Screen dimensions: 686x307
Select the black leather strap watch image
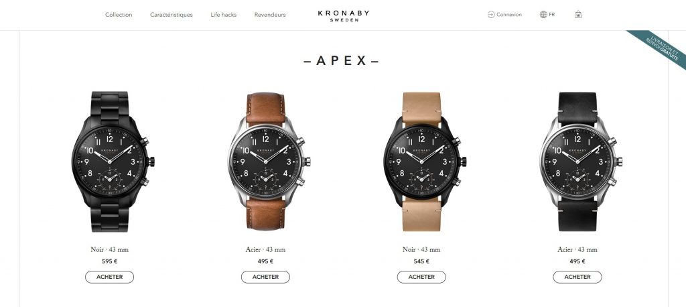[581, 162]
